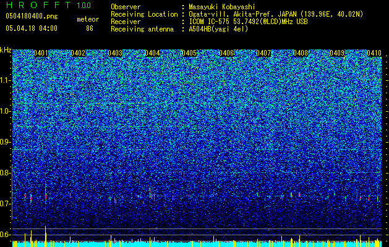Click the 0409 time marker
The image size is (389, 247).
pos(337,53)
